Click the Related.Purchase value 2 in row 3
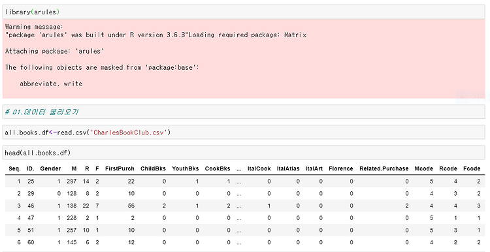This screenshot has width=490, height=252. (x=406, y=206)
